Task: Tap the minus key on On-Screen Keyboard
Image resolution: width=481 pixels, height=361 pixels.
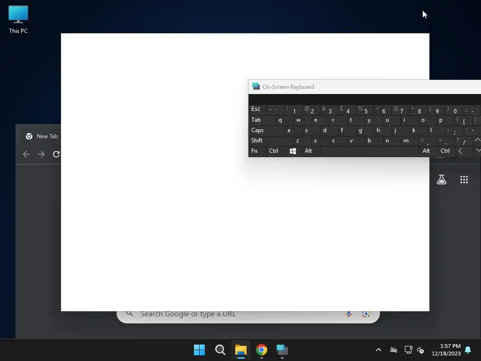Action: [472, 109]
